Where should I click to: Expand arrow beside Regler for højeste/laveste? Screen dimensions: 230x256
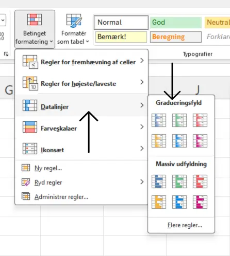142,82
